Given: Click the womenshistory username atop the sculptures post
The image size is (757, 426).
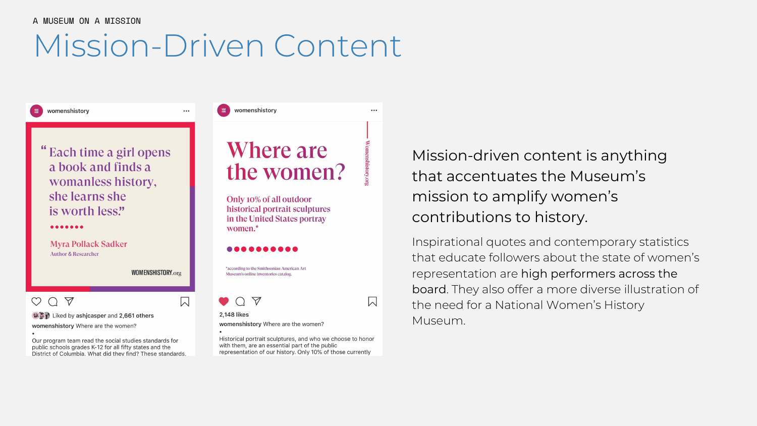Looking at the screenshot, I should pyautogui.click(x=255, y=110).
